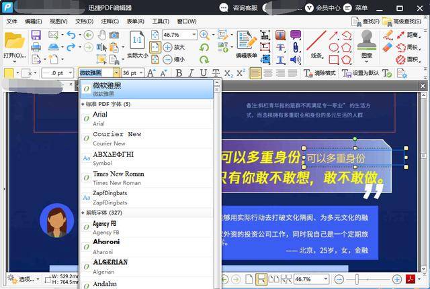Toggle Superscript formatting
This screenshot has height=289, width=430.
point(241,73)
